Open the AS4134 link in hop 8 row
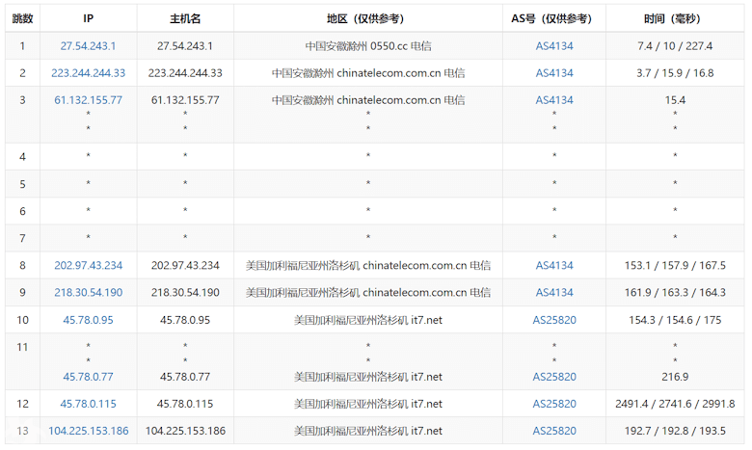752x450 pixels. 554,265
